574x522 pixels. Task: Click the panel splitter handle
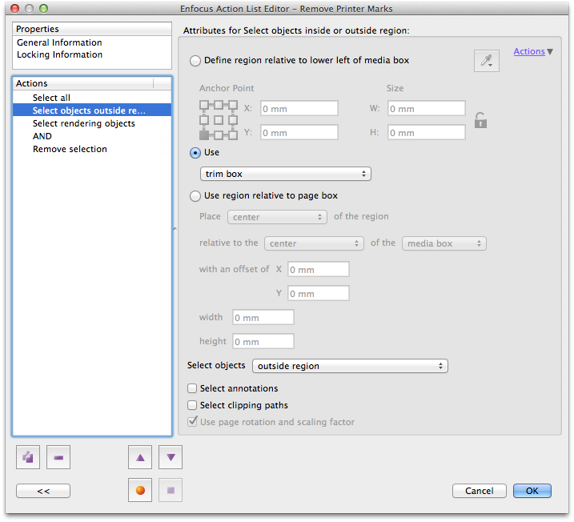(175, 229)
